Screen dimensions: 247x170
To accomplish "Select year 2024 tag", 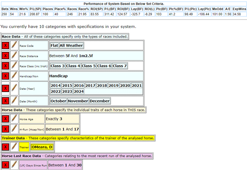I will pyautogui.click(x=79, y=92).
